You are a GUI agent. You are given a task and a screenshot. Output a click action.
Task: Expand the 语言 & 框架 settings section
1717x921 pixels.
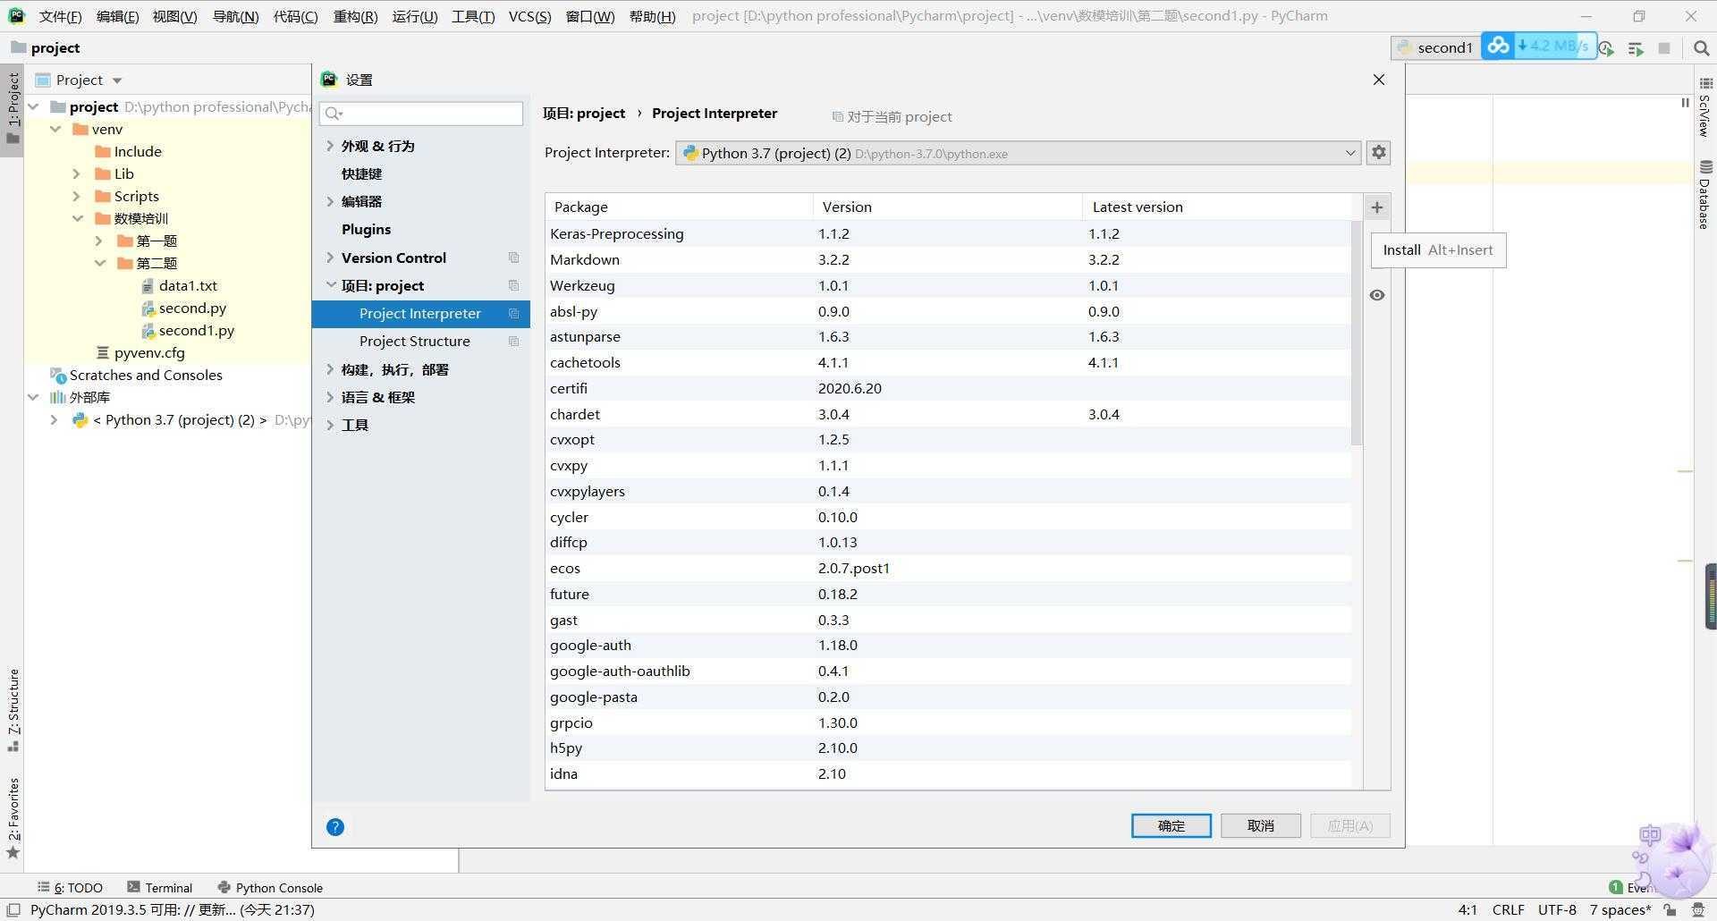[x=330, y=397]
